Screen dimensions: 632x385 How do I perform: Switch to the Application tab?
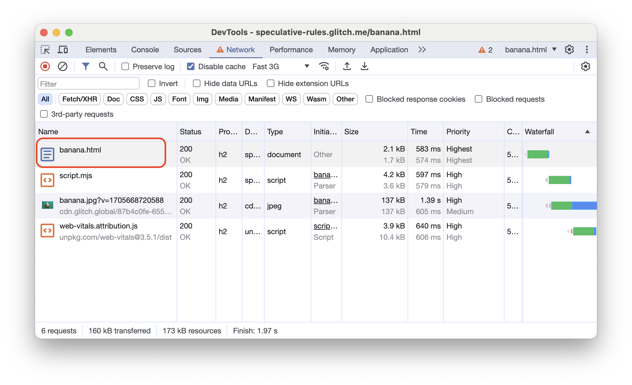pyautogui.click(x=390, y=49)
